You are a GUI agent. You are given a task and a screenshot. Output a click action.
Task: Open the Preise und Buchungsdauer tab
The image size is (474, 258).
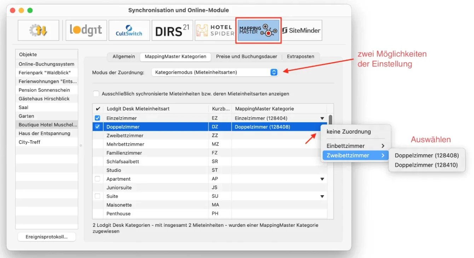point(247,56)
